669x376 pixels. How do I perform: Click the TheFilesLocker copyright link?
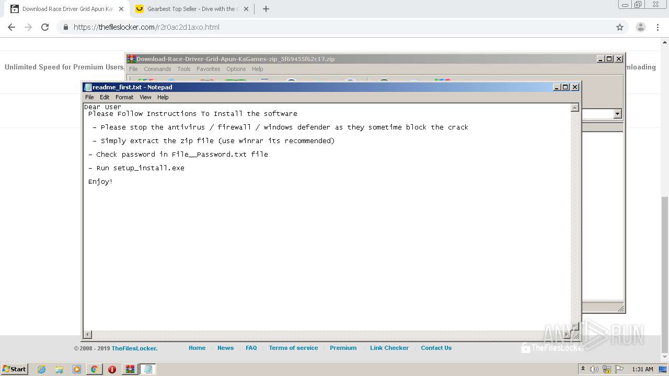click(134, 348)
